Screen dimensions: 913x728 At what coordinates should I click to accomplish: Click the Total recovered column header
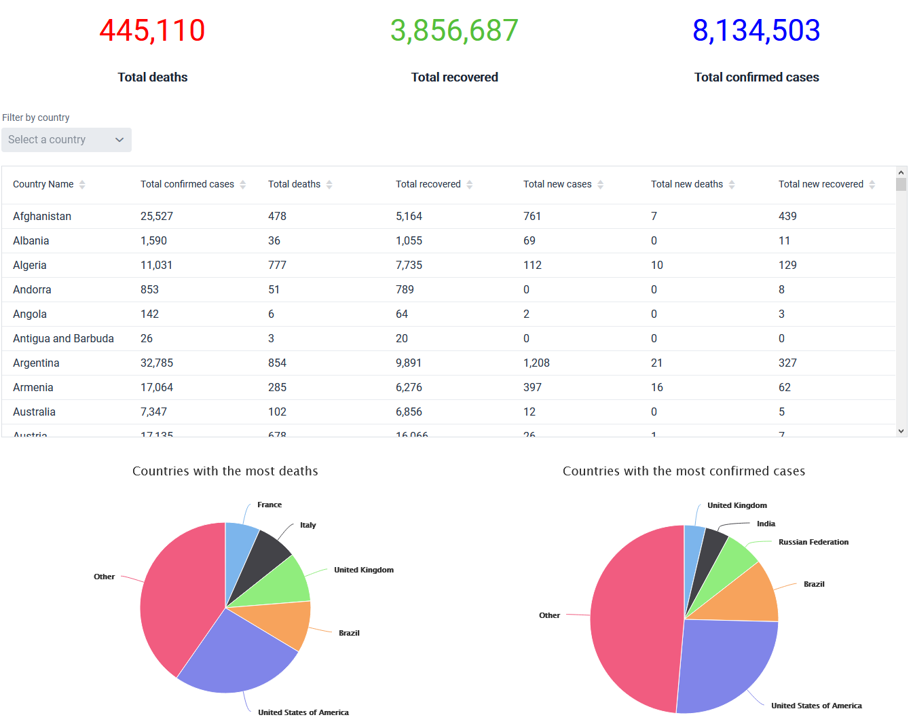428,184
